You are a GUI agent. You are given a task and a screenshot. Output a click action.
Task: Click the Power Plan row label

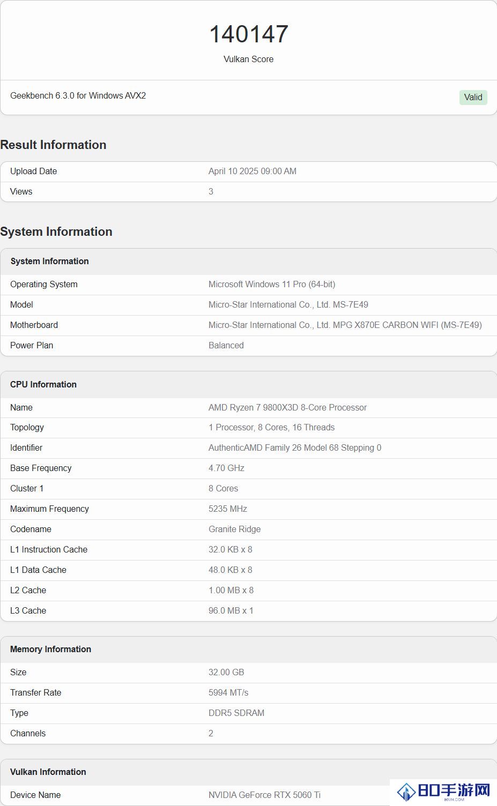coord(32,345)
